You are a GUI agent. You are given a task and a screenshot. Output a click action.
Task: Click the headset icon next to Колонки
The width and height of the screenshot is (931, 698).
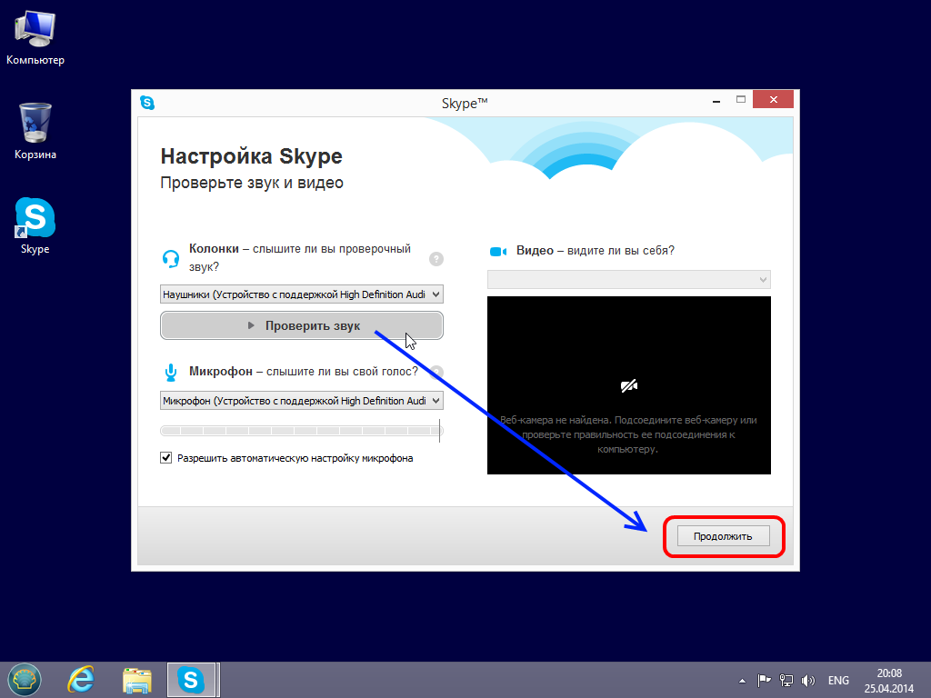(171, 259)
